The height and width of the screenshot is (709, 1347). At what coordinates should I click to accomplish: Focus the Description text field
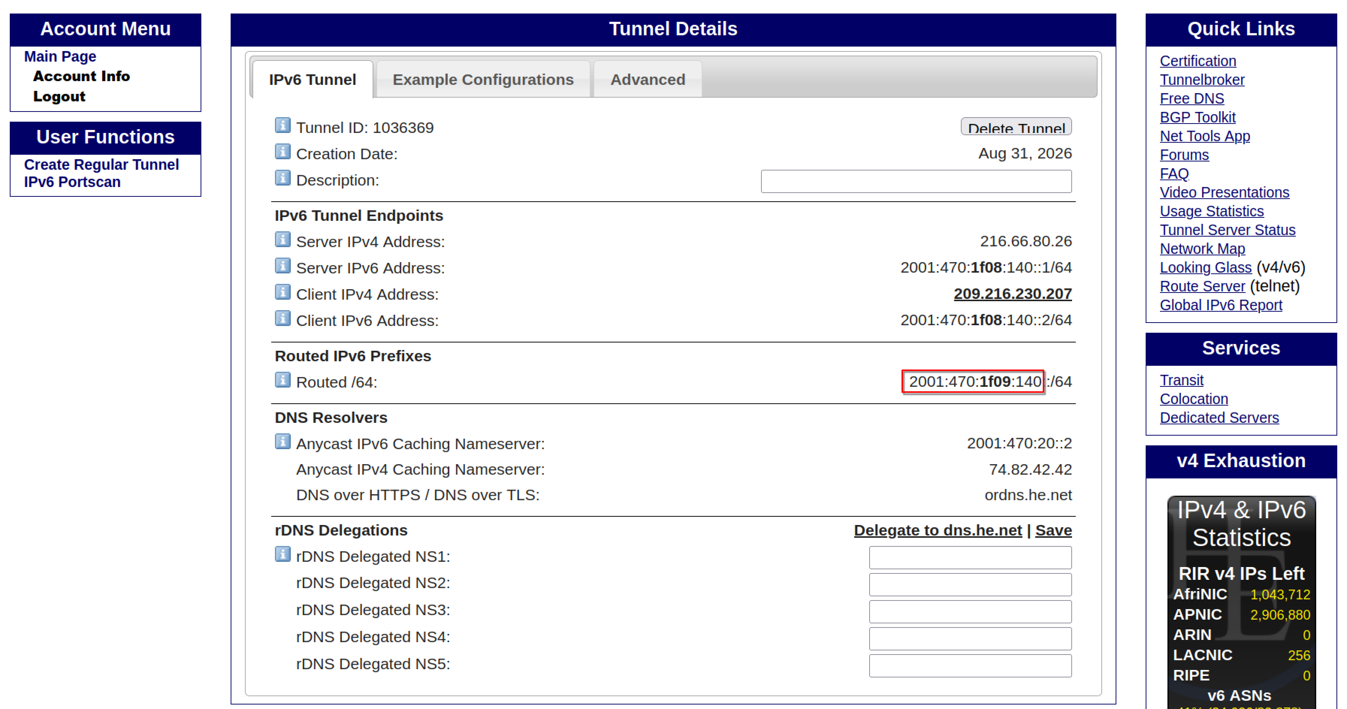916,181
